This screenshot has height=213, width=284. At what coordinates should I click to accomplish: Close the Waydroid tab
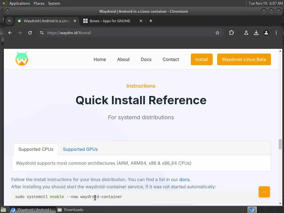[75, 21]
